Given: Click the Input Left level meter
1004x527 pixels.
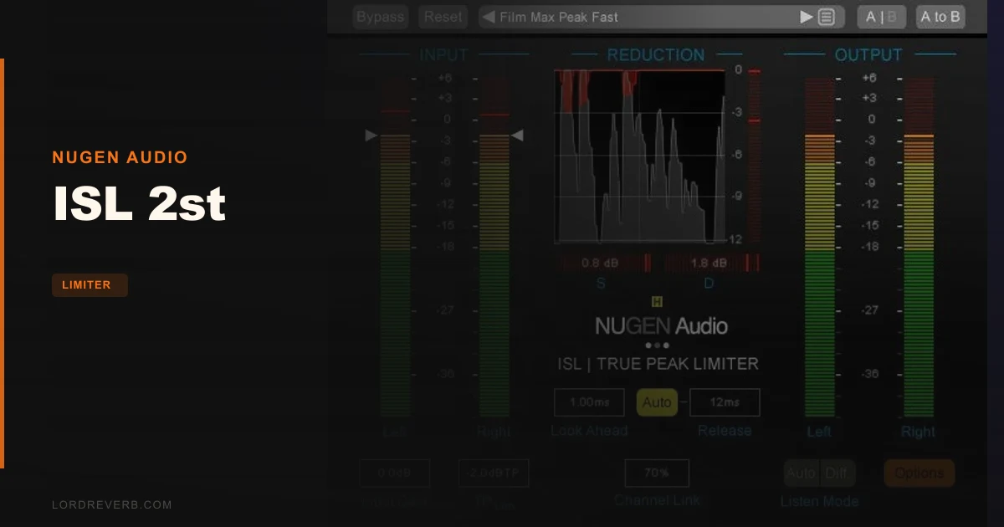Looking at the screenshot, I should click(x=395, y=248).
